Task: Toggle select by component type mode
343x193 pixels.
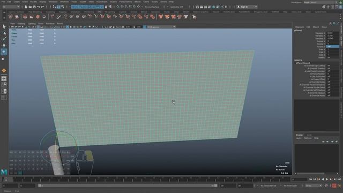Action: click(63, 7)
